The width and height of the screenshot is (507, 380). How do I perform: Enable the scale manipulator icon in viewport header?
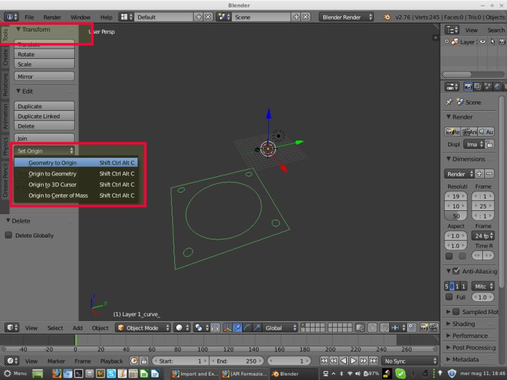pos(257,327)
